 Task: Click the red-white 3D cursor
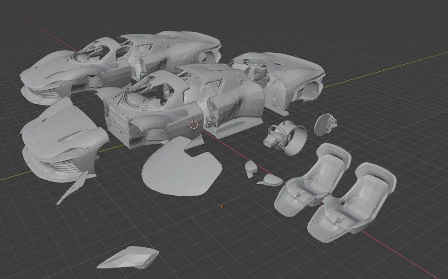[194, 125]
